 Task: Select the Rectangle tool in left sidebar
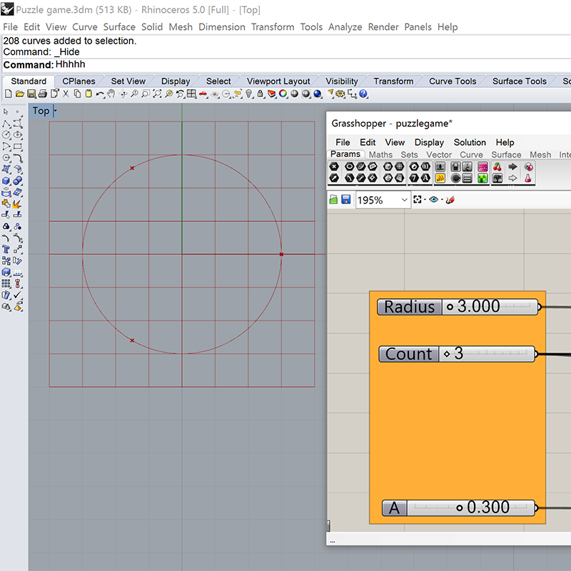17,147
